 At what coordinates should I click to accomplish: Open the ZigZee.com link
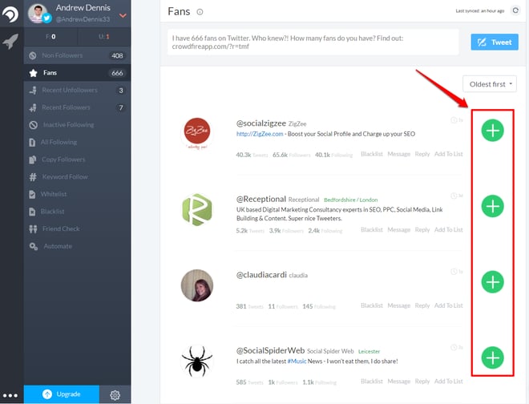point(260,134)
